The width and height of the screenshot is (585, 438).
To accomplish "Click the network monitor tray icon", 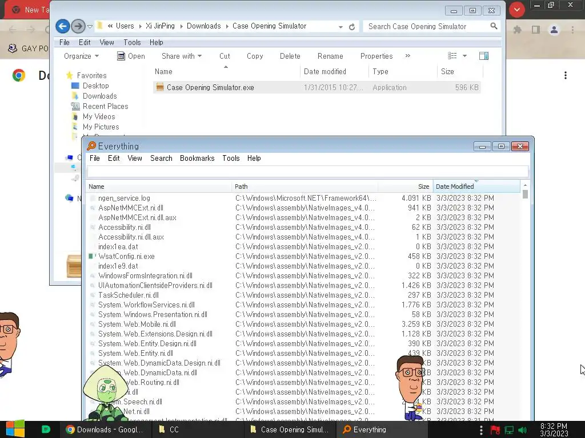I will [509, 430].
